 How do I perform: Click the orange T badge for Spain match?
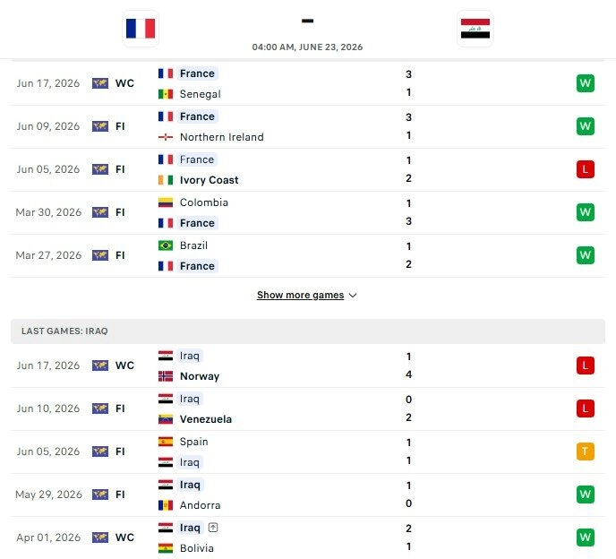point(585,451)
